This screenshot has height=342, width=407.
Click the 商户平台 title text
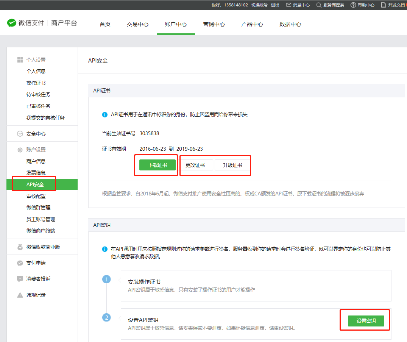64,23
